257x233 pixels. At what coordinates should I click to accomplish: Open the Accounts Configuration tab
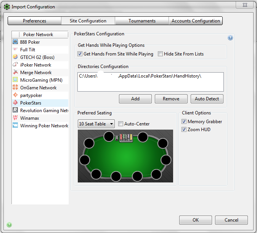click(196, 21)
